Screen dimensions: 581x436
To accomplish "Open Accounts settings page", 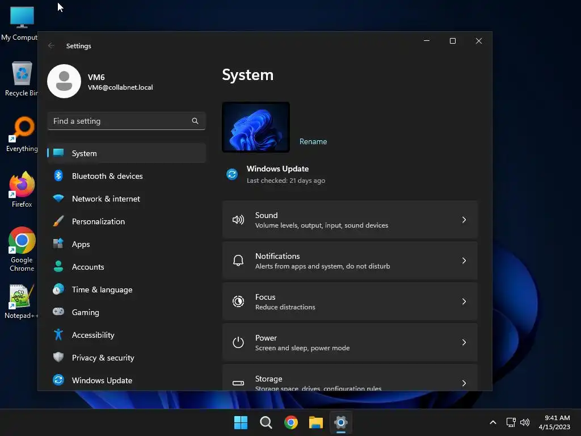I will pos(127,267).
